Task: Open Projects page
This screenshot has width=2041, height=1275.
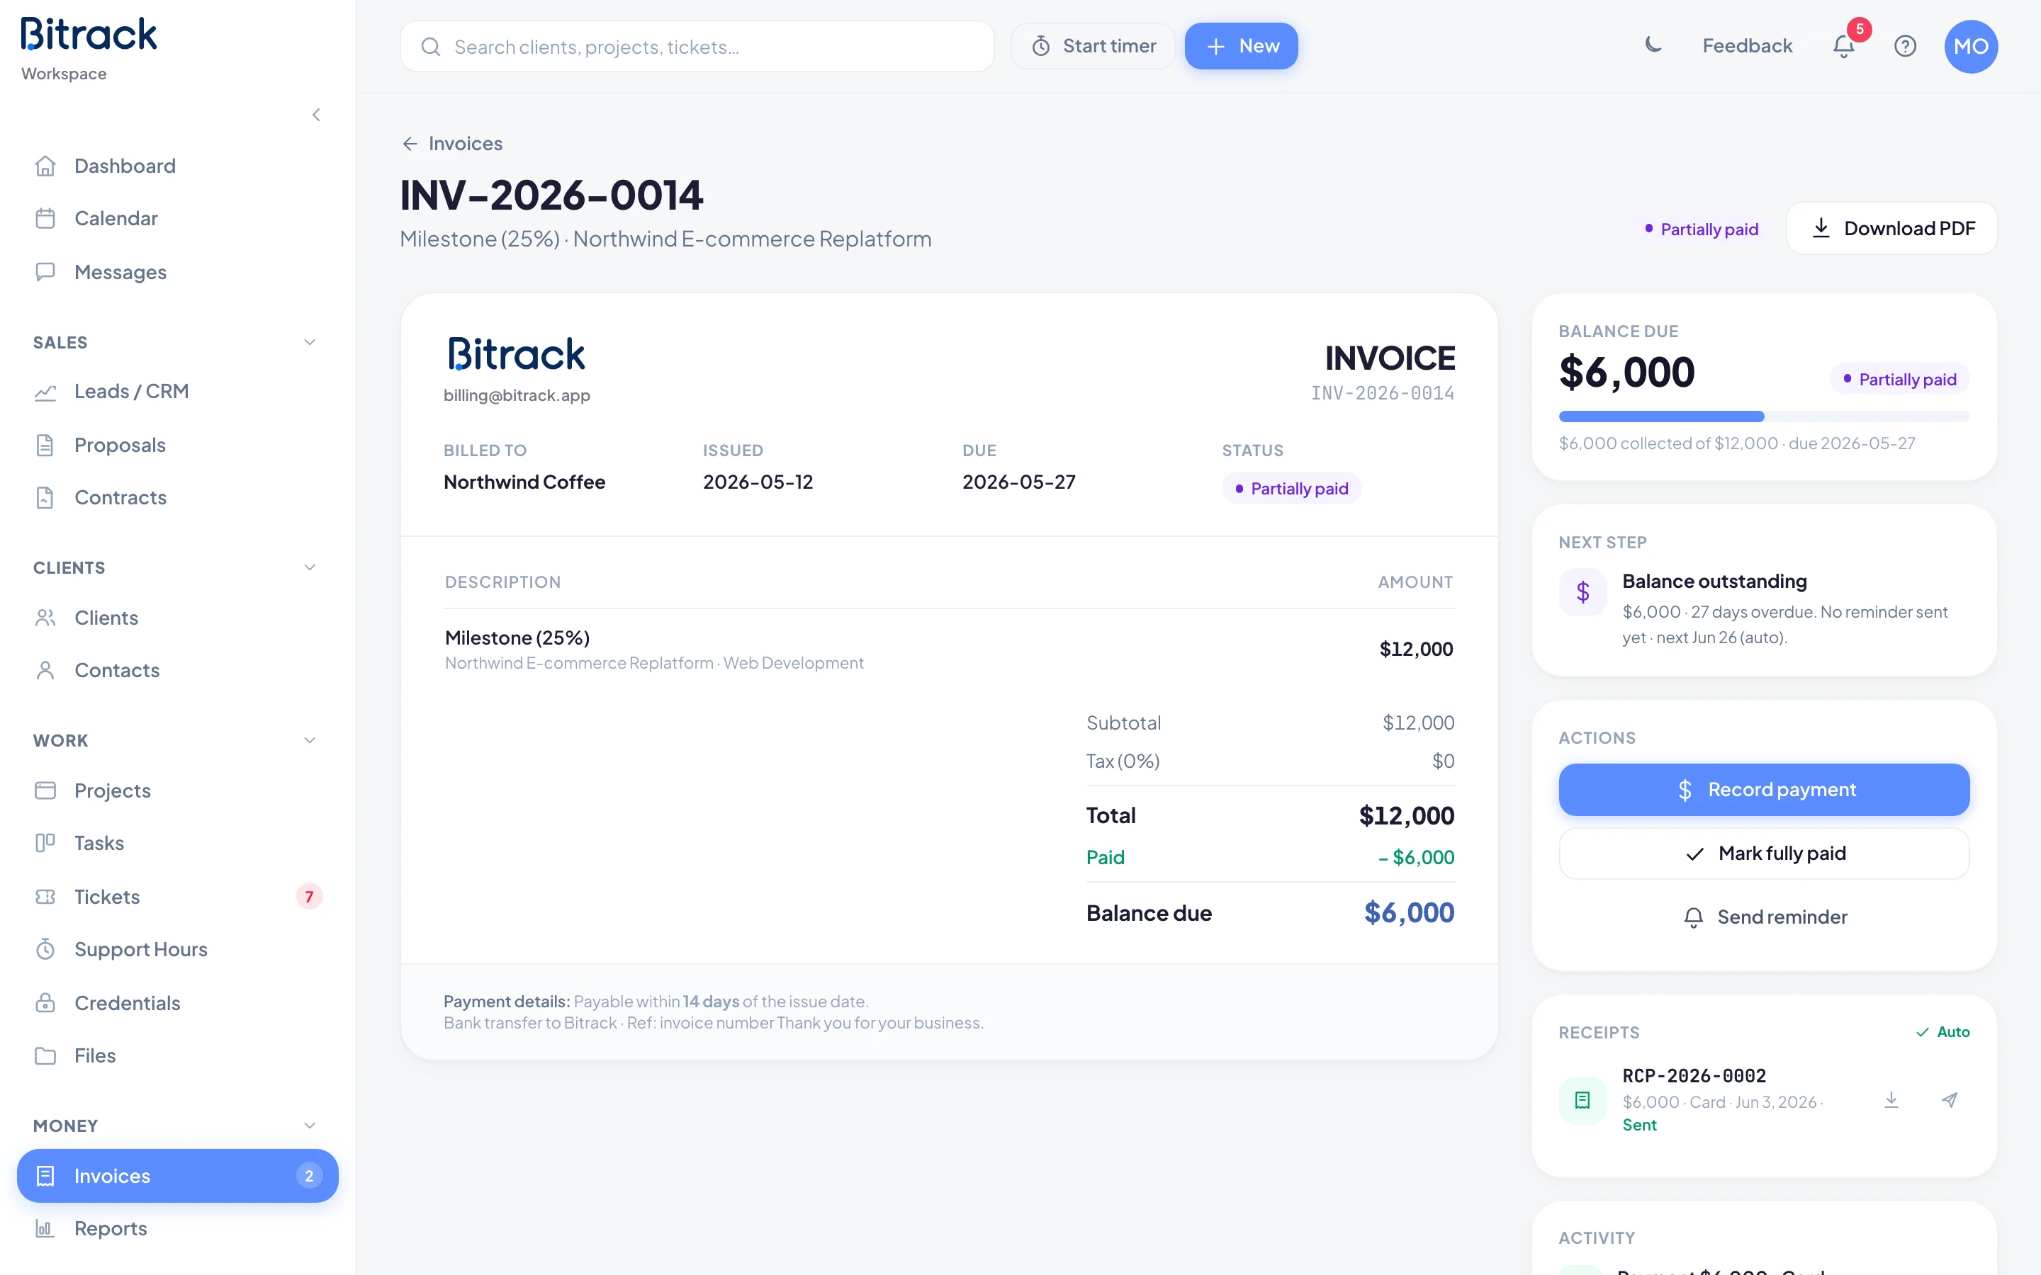Action: click(177, 790)
